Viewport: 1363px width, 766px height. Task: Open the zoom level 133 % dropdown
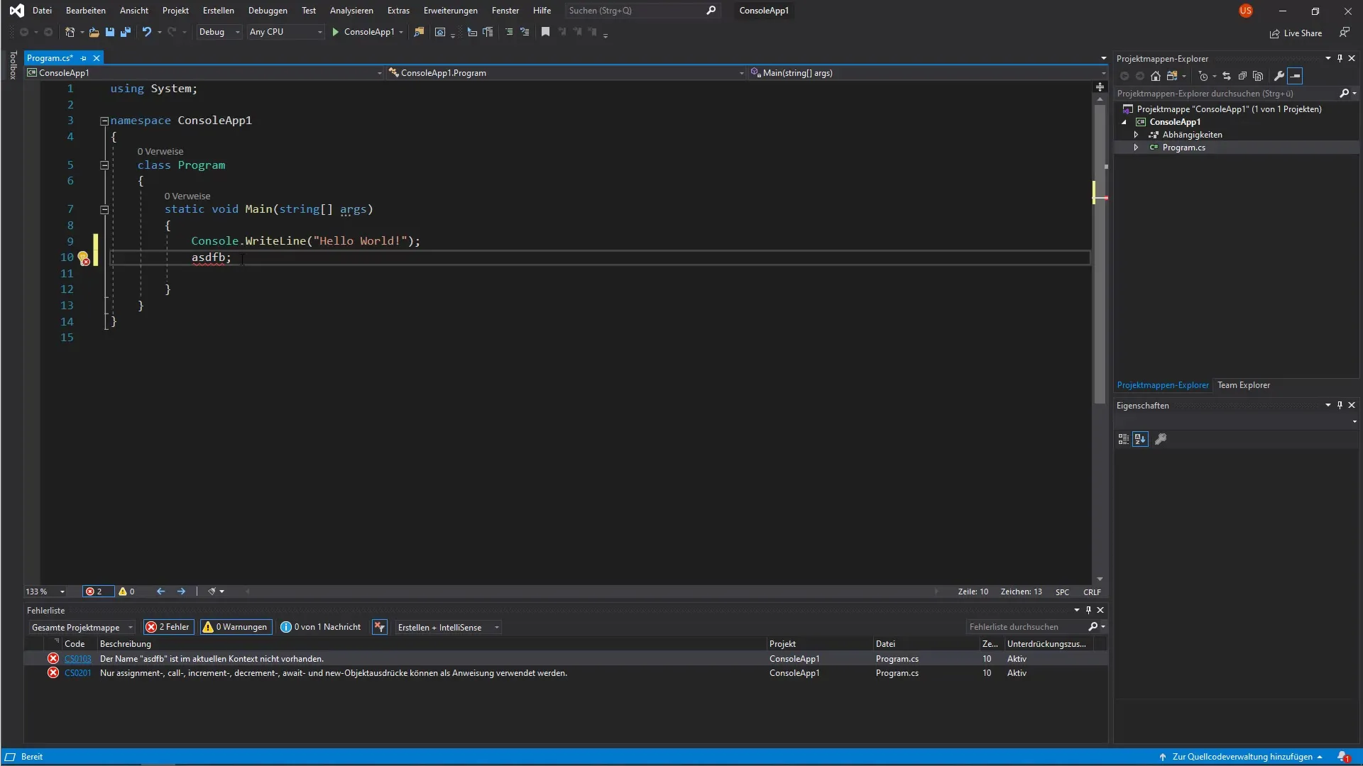[45, 592]
